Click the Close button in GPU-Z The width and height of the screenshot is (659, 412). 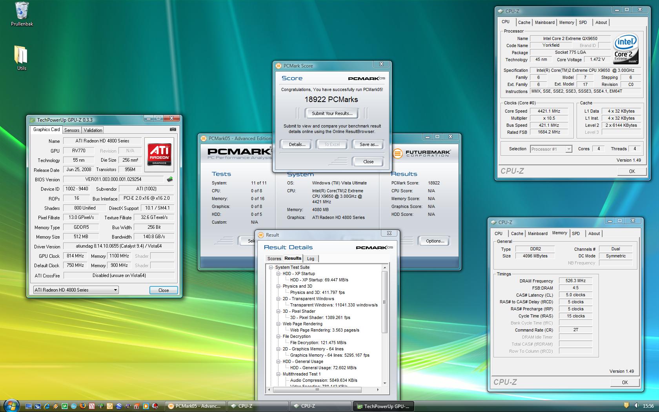[x=164, y=290]
